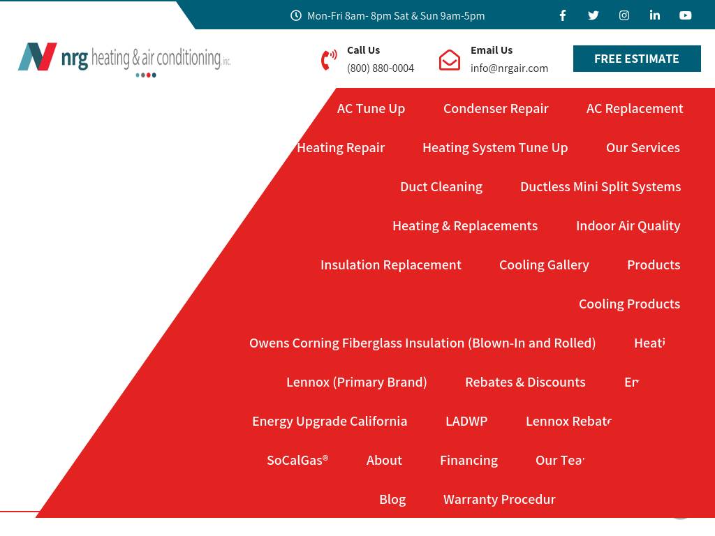Open Rebates & Discounts menu entry
This screenshot has width=715, height=536.
click(525, 382)
